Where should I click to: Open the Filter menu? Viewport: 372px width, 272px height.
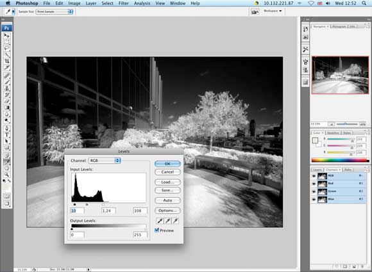[x=123, y=3]
